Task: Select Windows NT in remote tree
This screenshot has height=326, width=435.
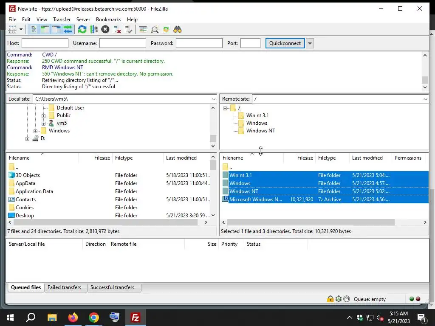Action: (x=261, y=131)
